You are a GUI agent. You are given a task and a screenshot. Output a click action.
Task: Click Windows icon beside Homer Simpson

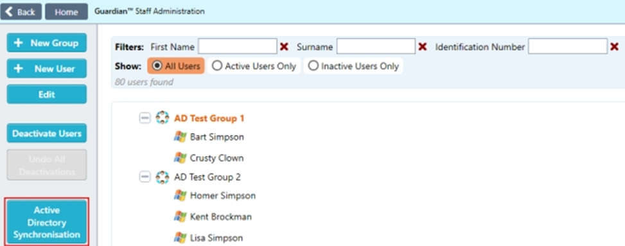click(180, 195)
